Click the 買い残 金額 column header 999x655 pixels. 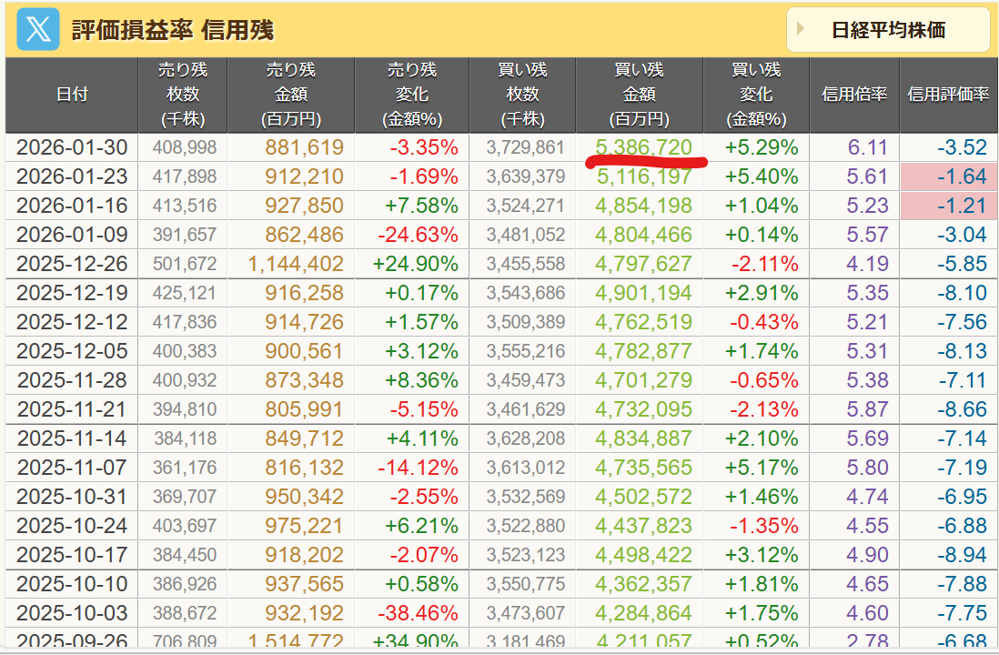(x=639, y=95)
